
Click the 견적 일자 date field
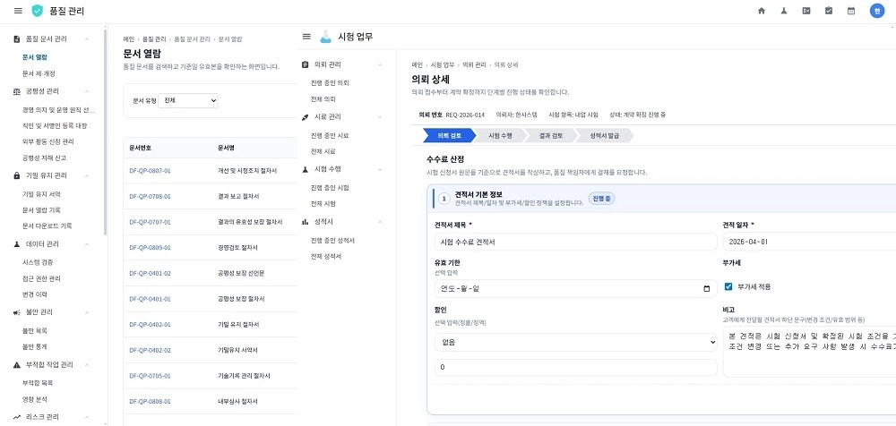(x=809, y=242)
